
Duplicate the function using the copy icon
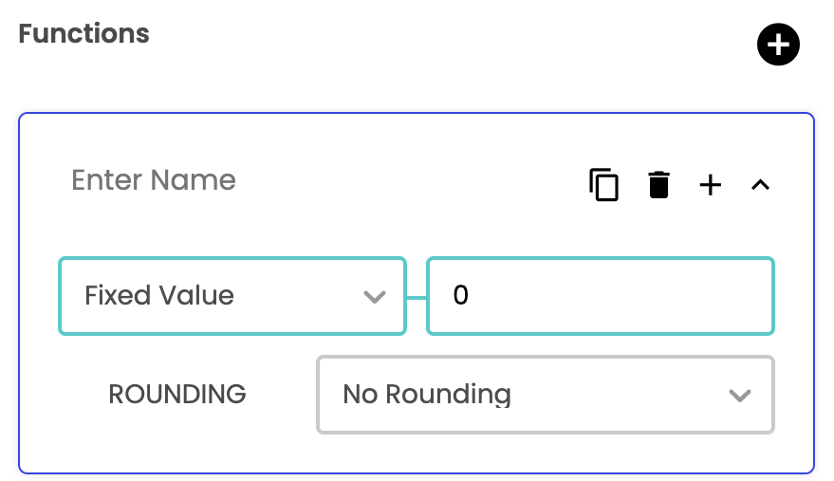(603, 185)
